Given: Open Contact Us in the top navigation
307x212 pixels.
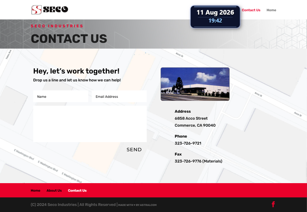Looking at the screenshot, I should tap(251, 10).
